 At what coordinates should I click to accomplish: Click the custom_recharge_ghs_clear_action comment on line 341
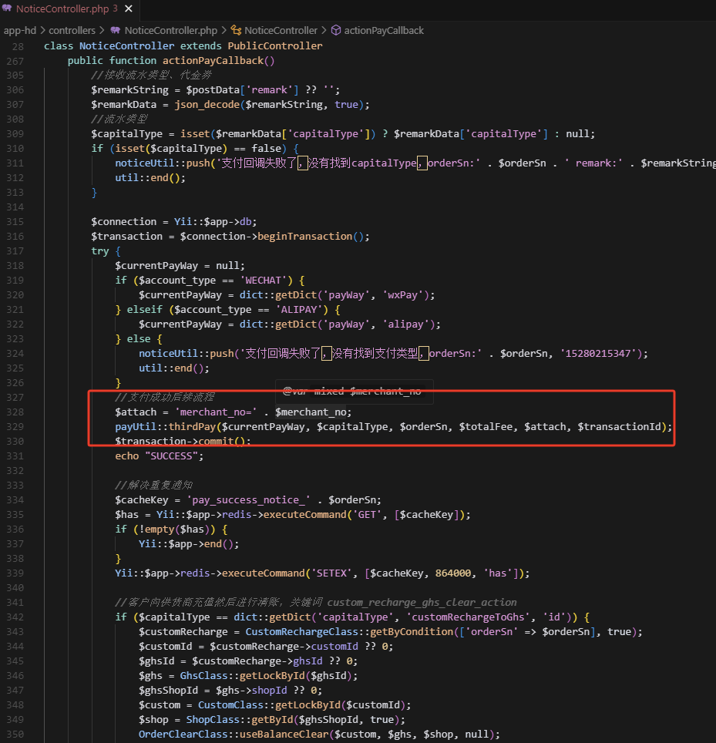[x=422, y=603]
